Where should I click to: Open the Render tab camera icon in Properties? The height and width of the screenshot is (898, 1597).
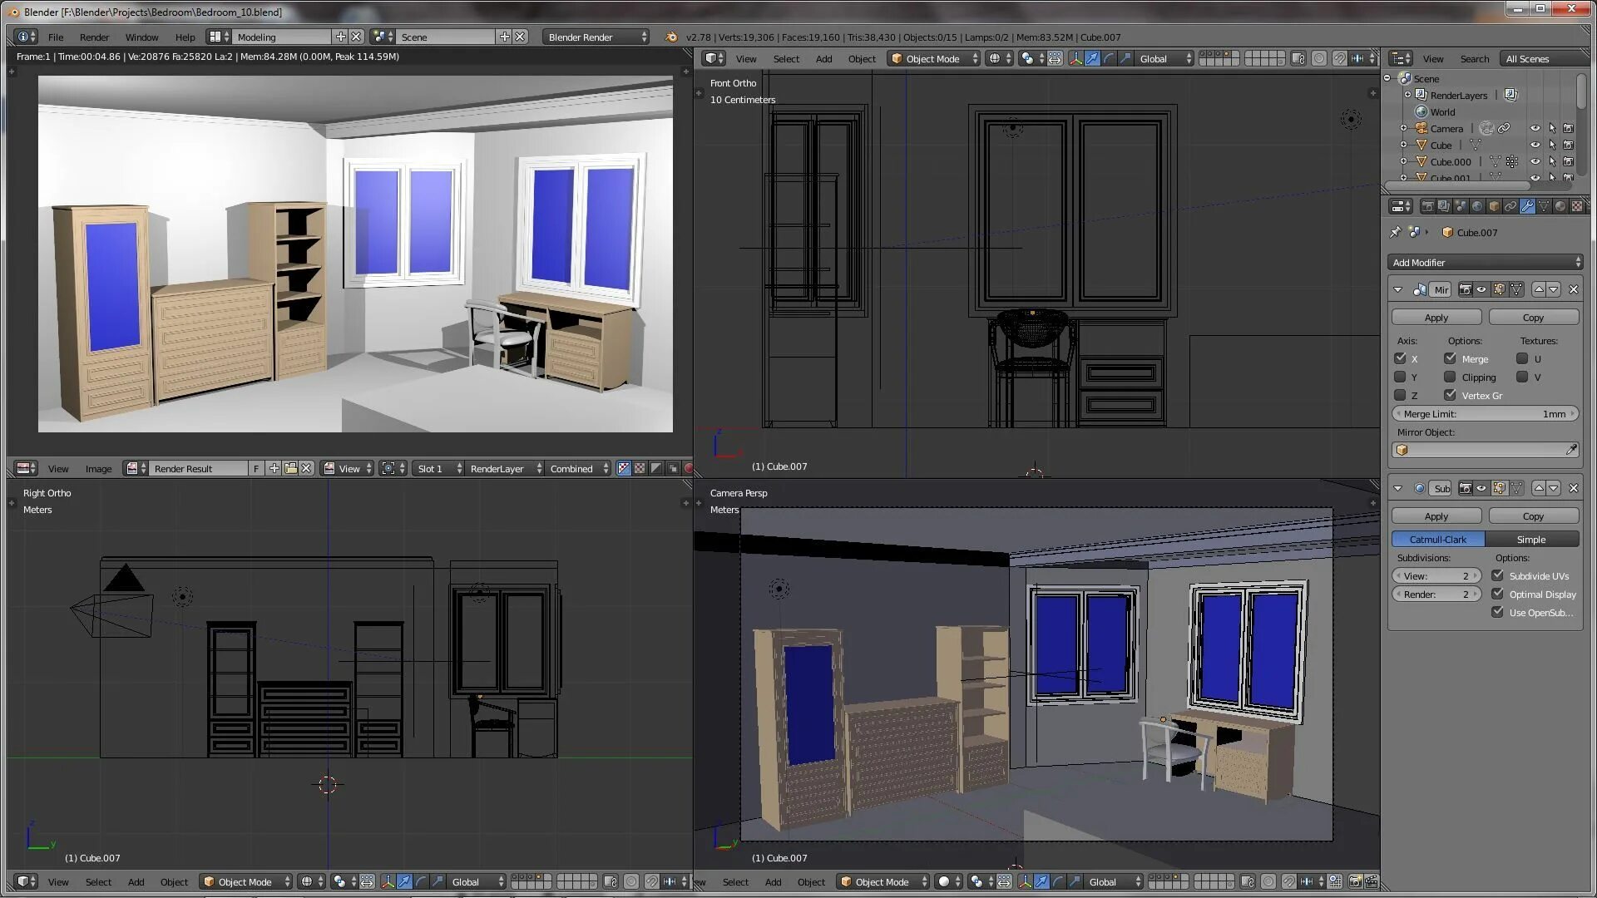1427,206
